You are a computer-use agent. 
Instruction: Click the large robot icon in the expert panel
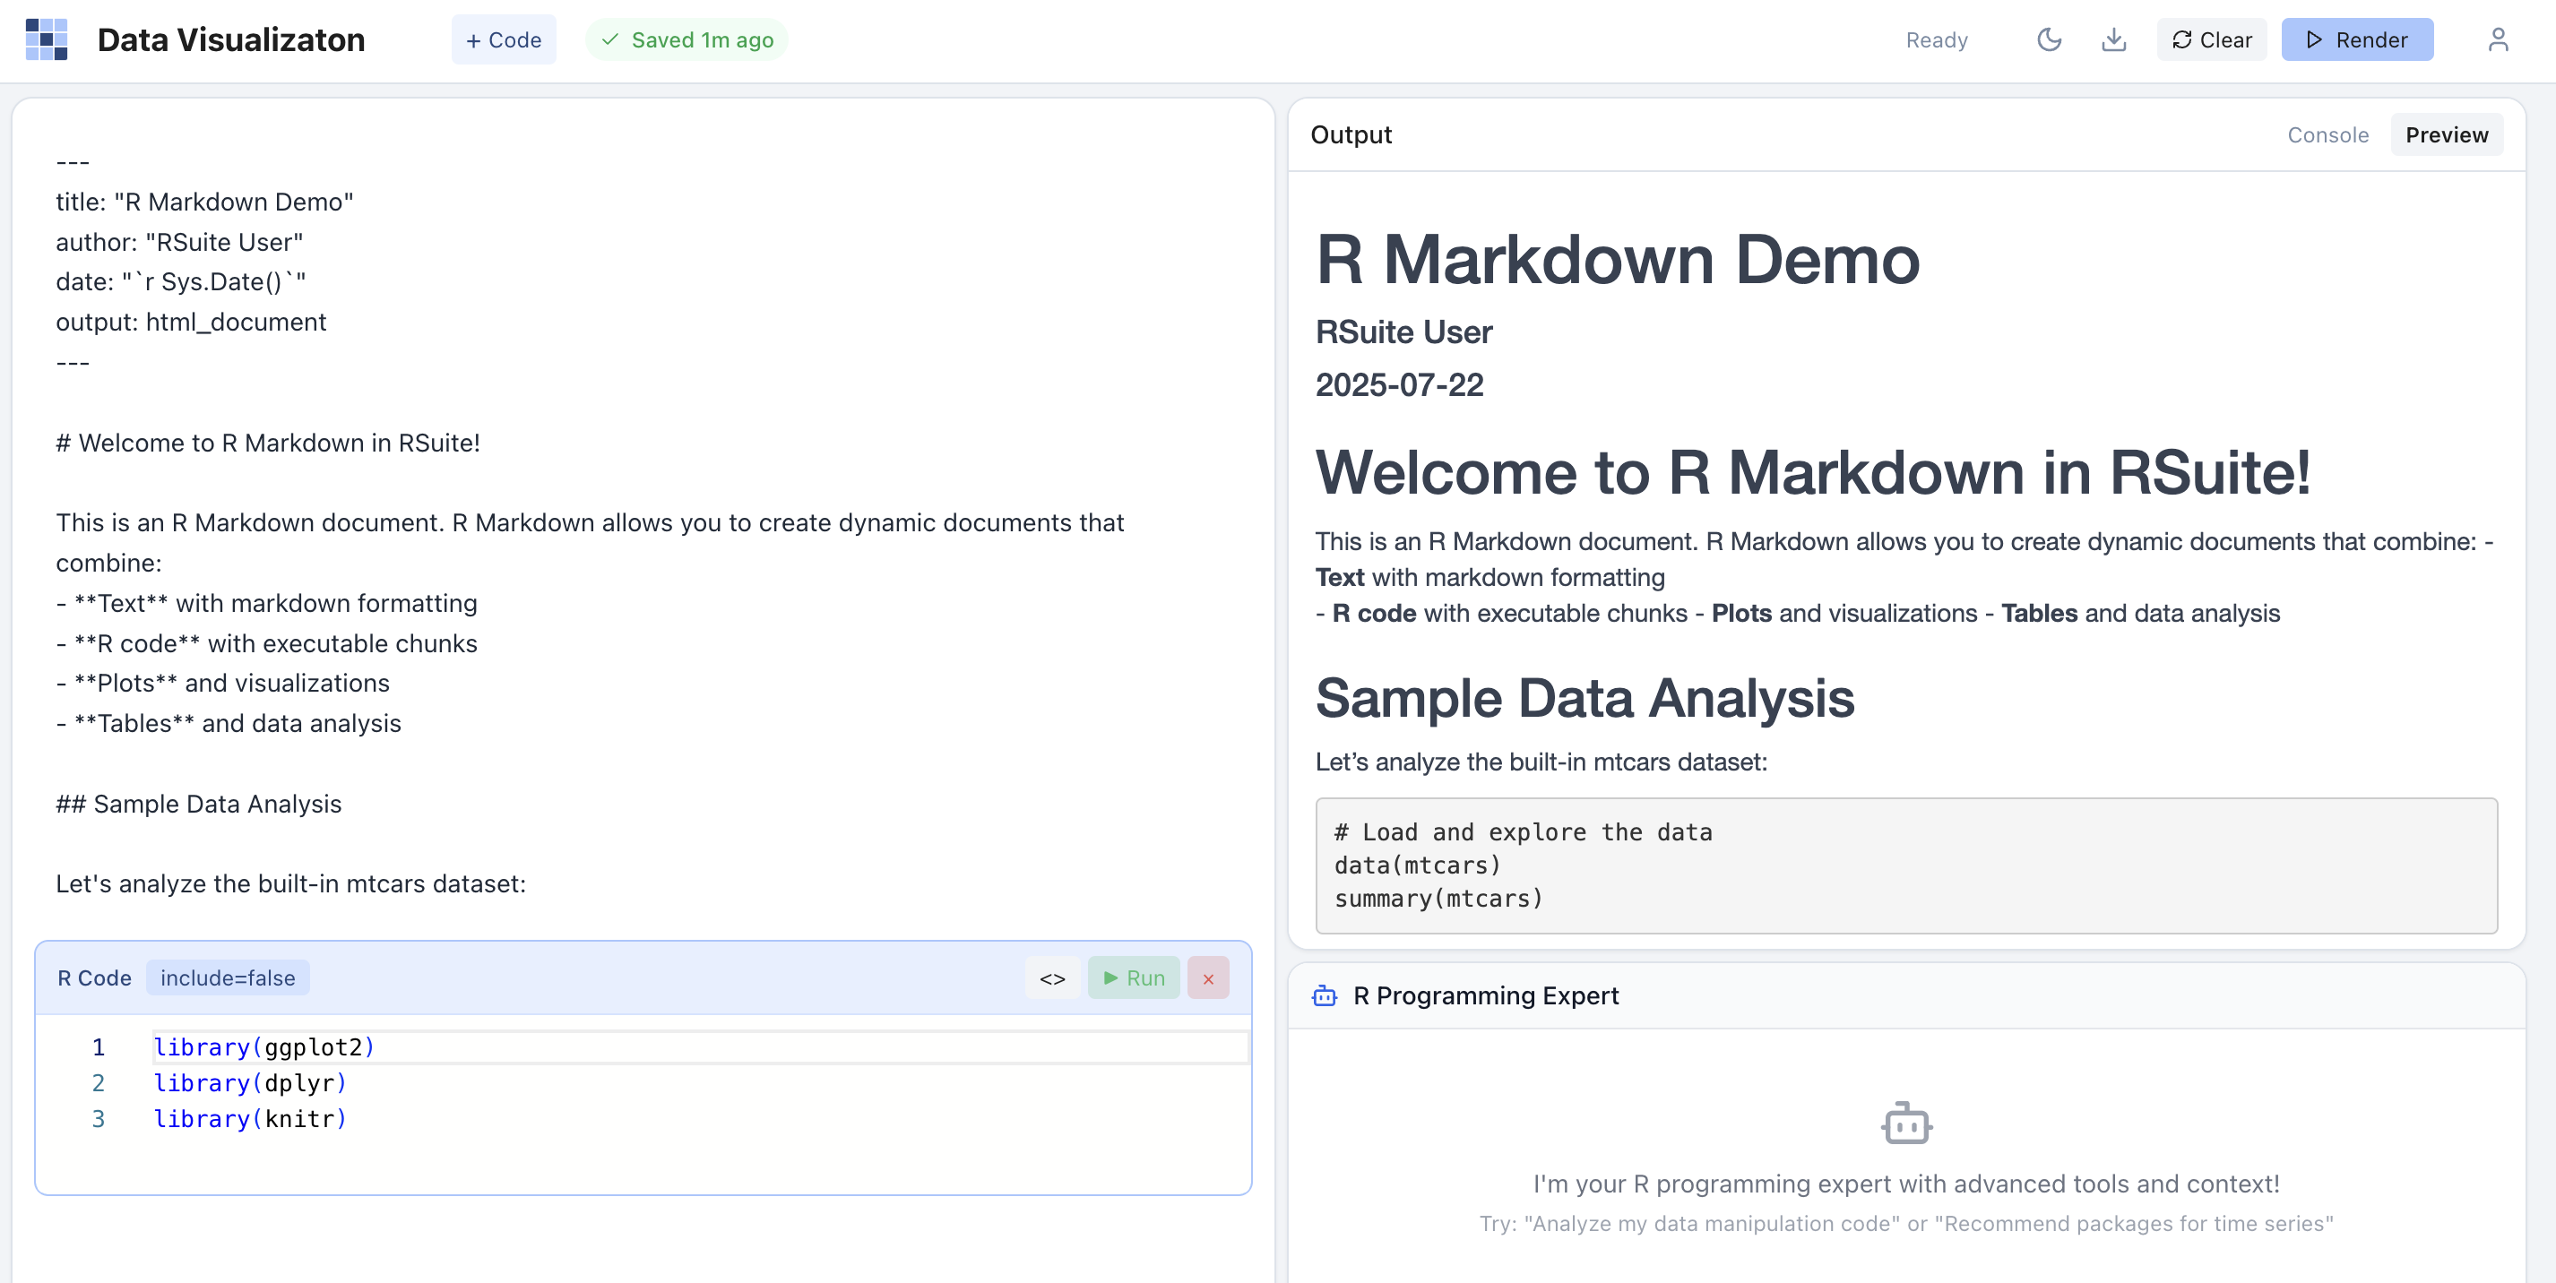coord(1906,1123)
